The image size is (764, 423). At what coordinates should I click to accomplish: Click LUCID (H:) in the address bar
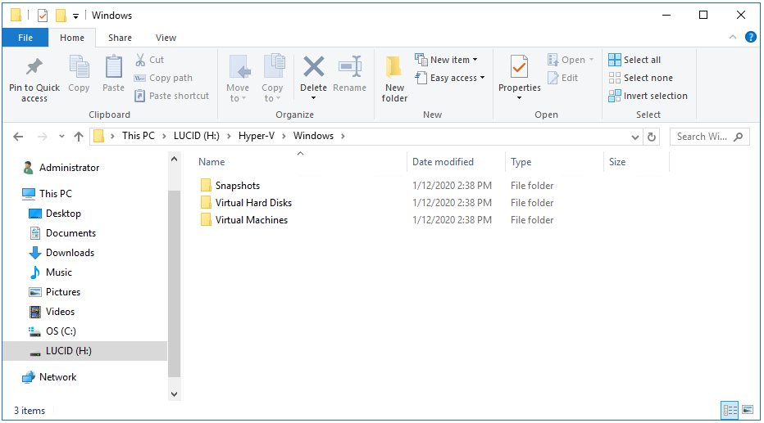[197, 136]
